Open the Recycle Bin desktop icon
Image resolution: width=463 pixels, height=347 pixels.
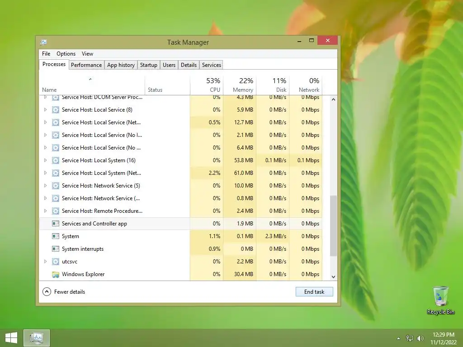click(440, 300)
